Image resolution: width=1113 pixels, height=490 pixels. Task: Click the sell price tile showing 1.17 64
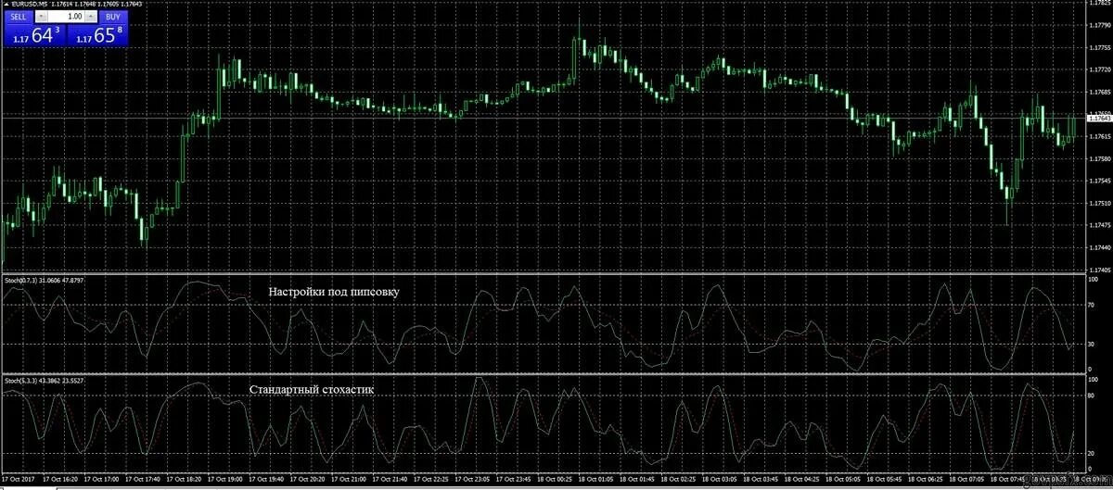pyautogui.click(x=34, y=36)
